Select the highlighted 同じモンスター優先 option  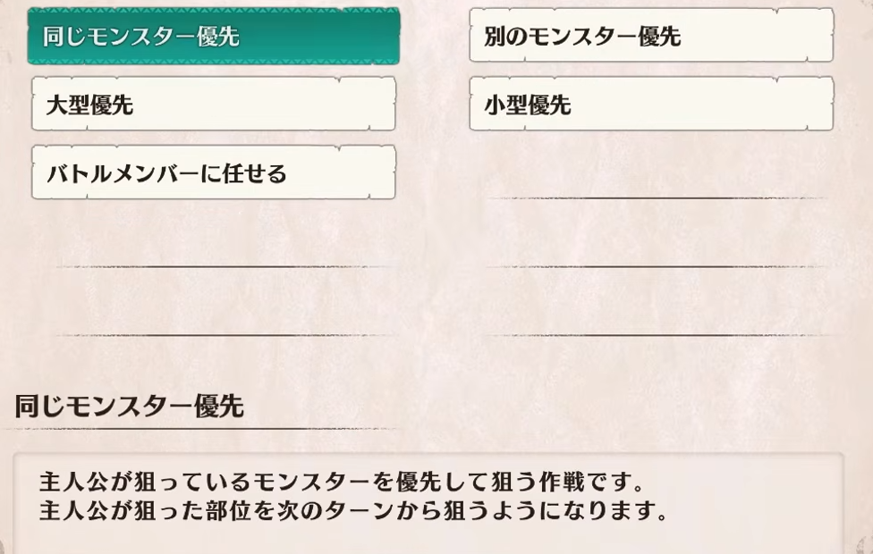(x=213, y=37)
